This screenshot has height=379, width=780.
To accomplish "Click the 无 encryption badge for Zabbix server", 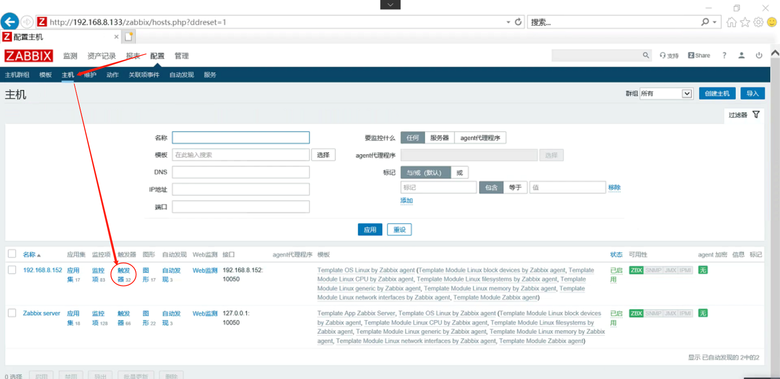I will [x=703, y=313].
